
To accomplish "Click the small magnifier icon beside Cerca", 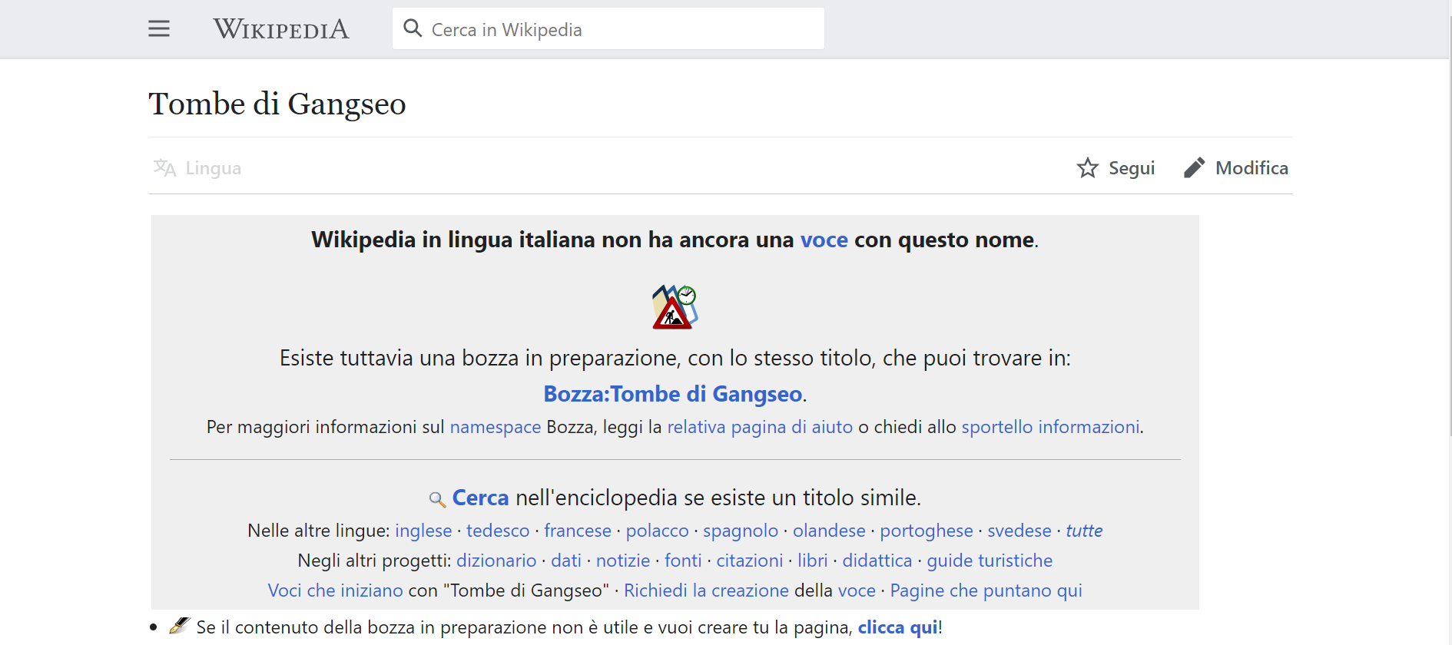I will pyautogui.click(x=437, y=499).
